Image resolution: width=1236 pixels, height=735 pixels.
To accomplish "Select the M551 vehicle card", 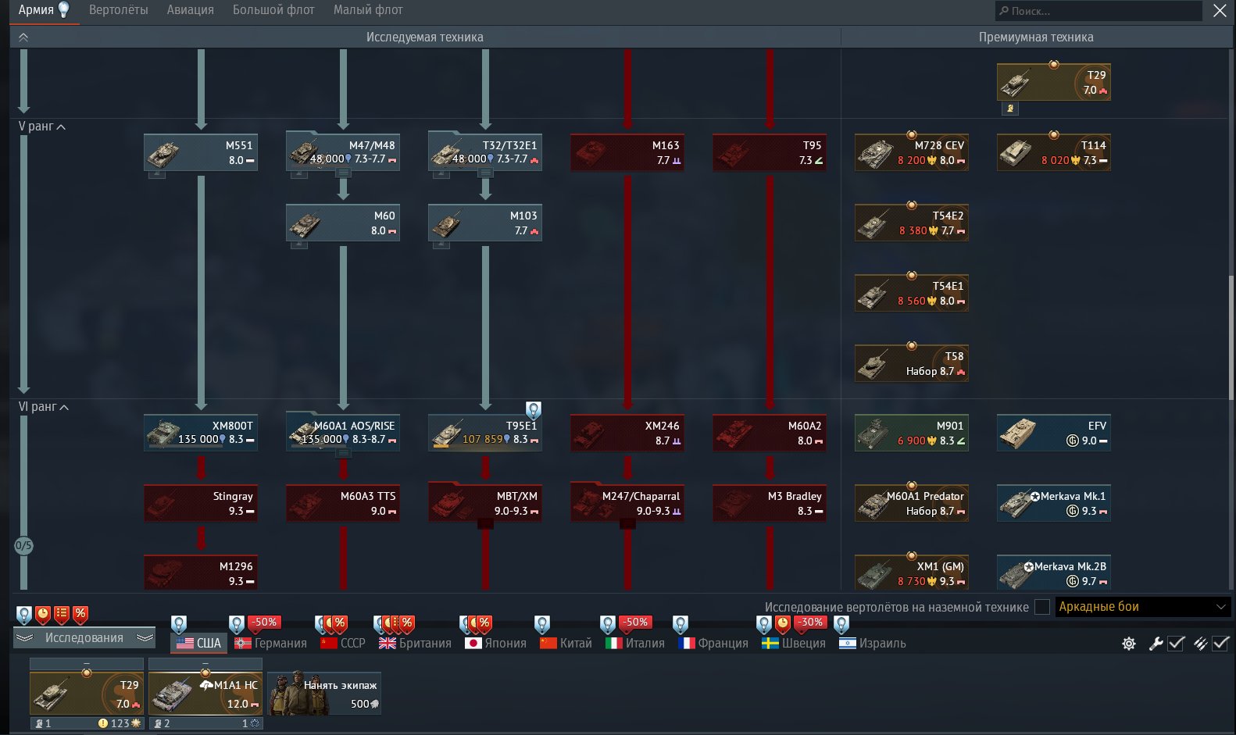I will tap(201, 152).
